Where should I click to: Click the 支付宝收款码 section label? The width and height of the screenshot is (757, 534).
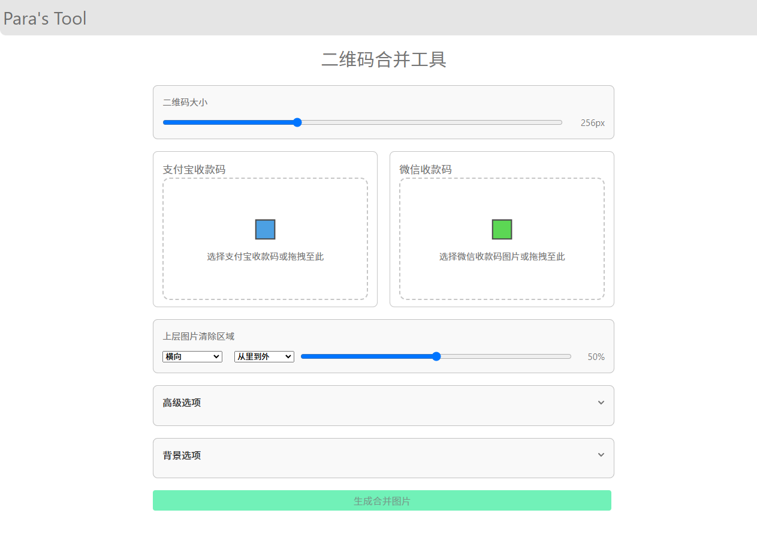[193, 169]
